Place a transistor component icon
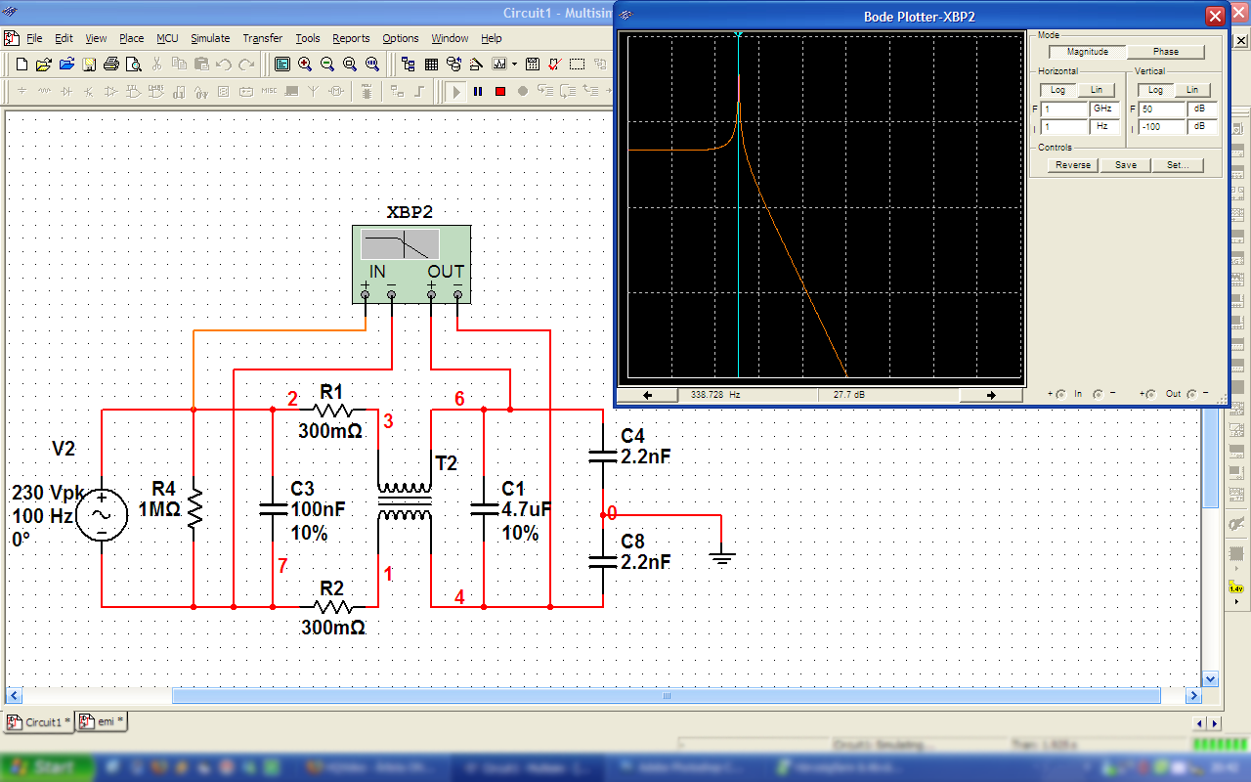1251x782 pixels. (x=90, y=91)
